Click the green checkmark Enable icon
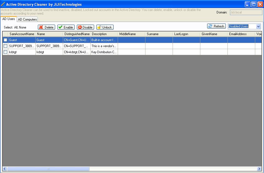Viewport: 264px width, 173px height. click(x=61, y=27)
